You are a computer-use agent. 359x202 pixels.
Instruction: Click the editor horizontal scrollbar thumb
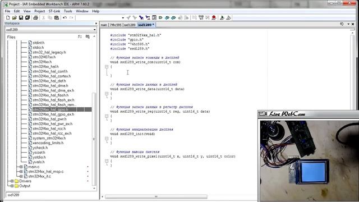[x=156, y=196]
